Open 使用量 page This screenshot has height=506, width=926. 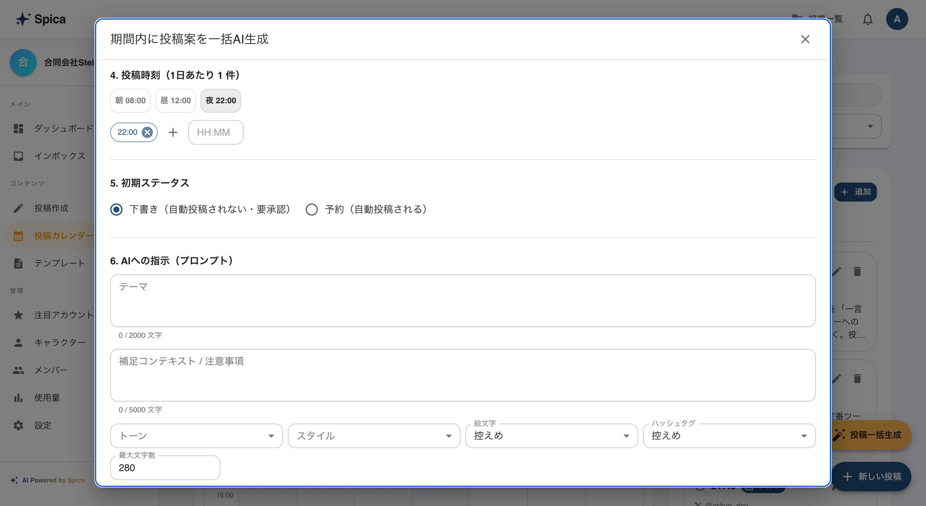click(x=50, y=398)
